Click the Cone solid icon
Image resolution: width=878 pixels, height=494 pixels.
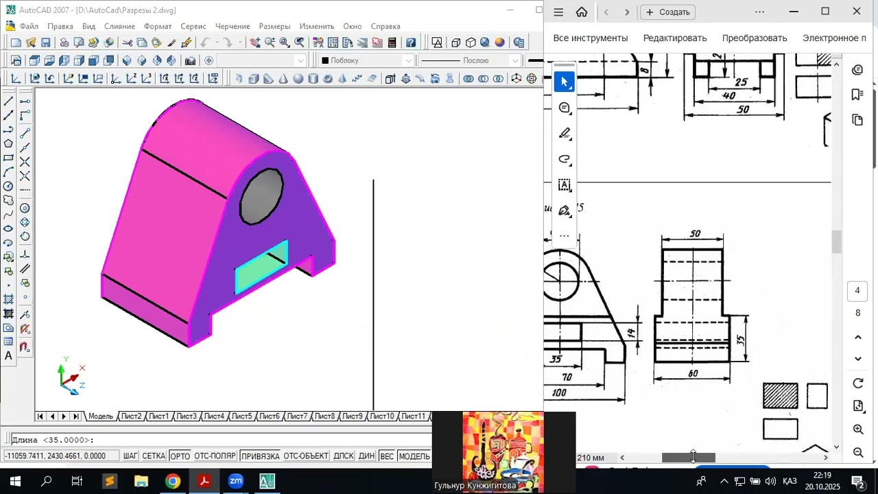283,79
